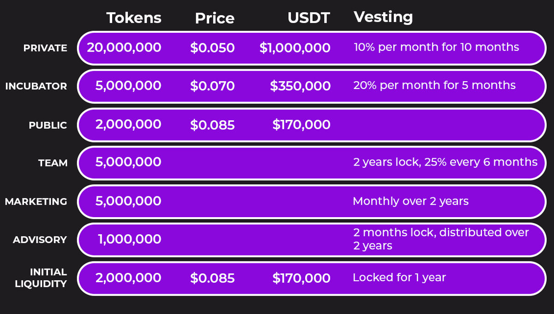The width and height of the screenshot is (554, 314).
Task: Select the PRIVATE row label
Action: click(45, 48)
